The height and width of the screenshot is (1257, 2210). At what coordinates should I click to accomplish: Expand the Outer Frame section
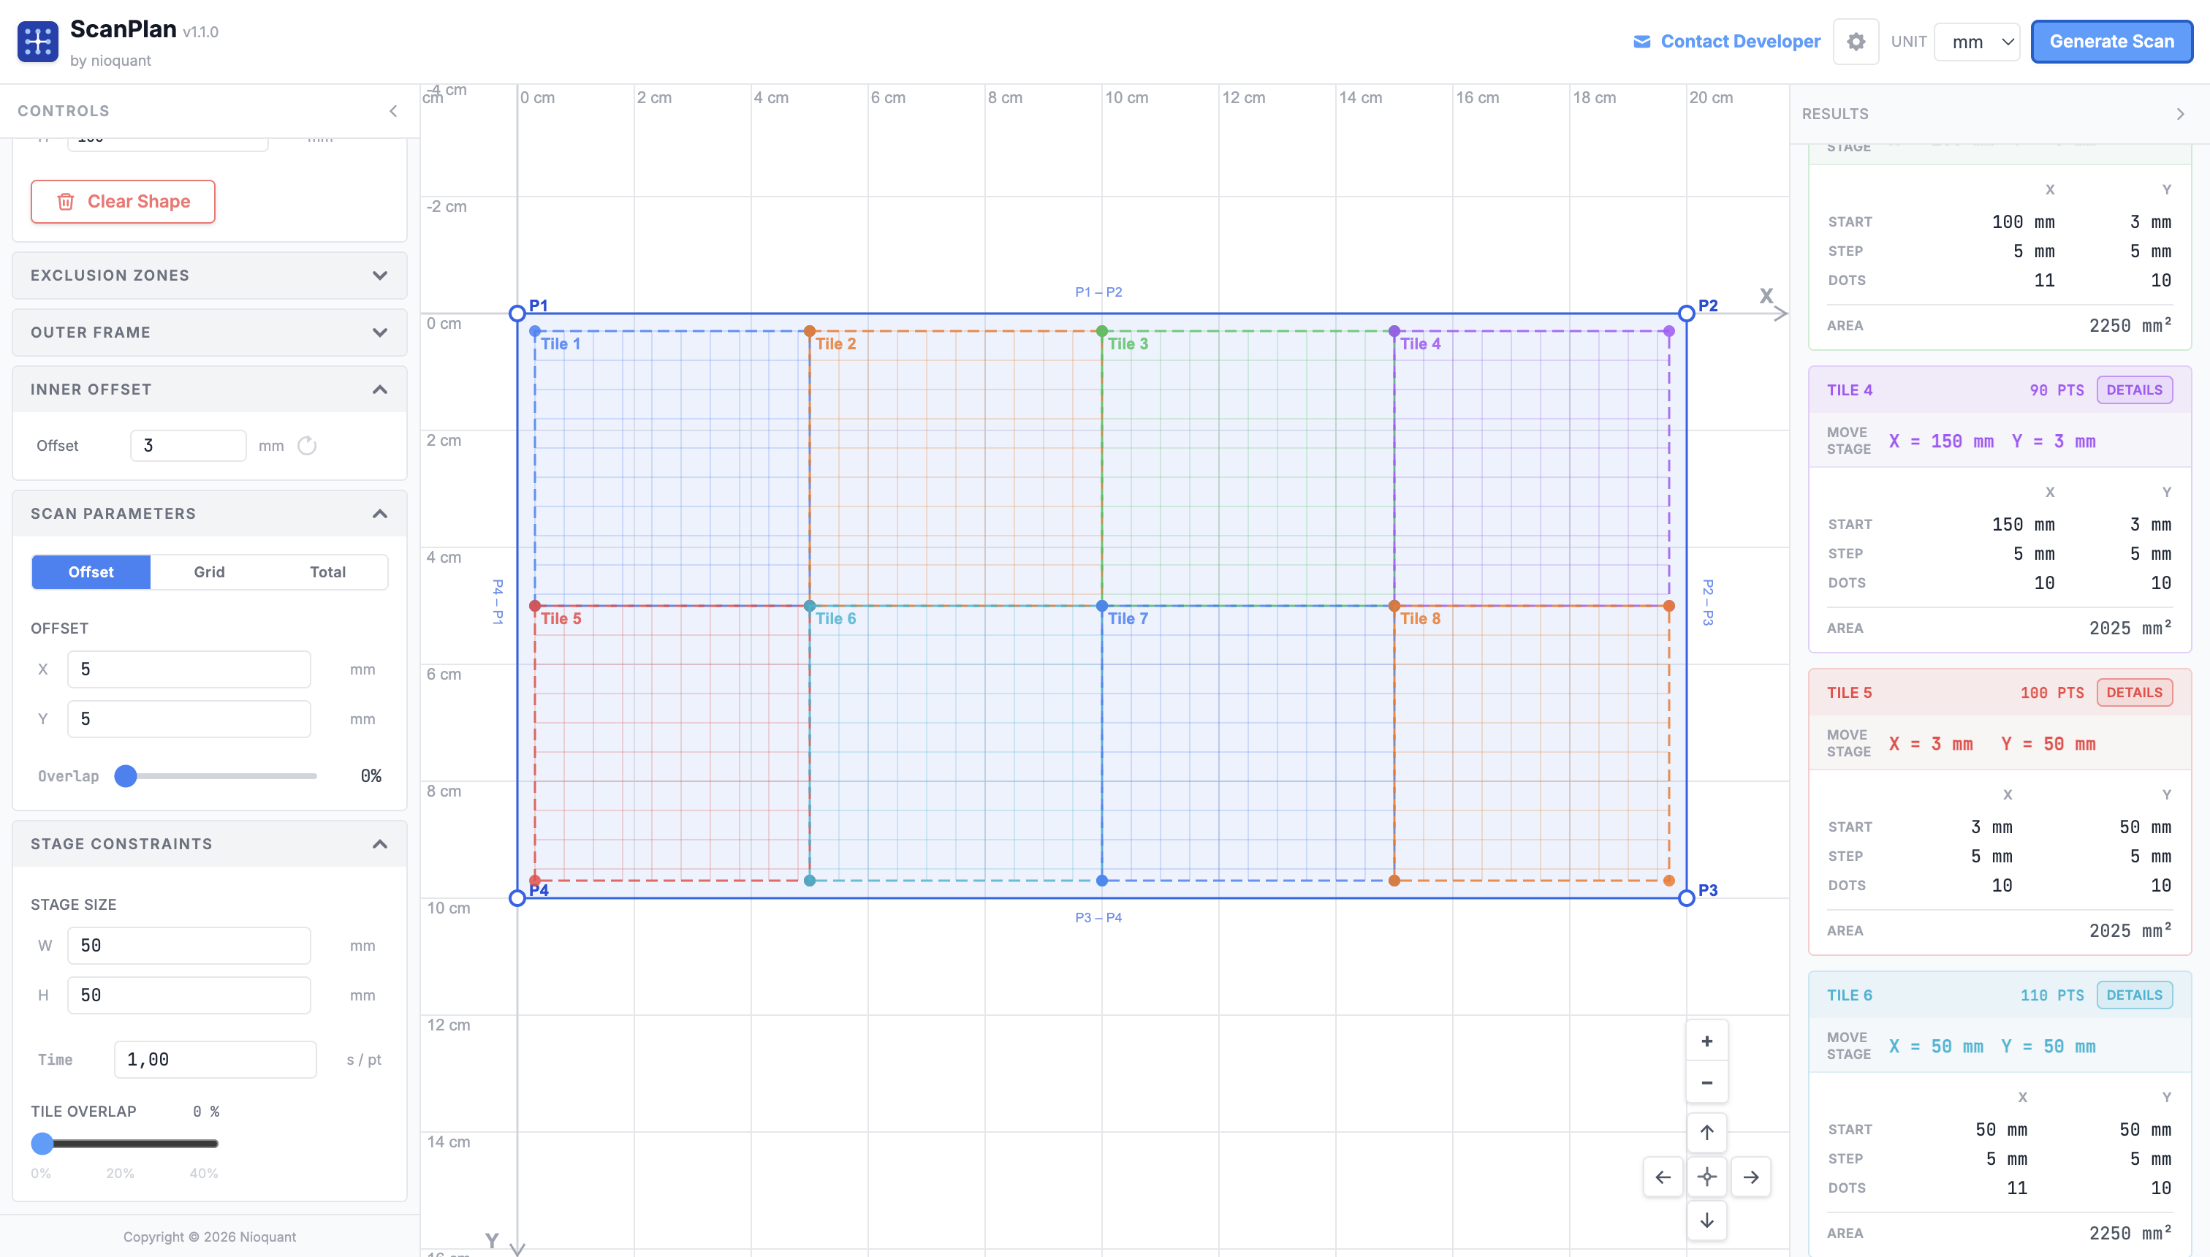point(210,333)
